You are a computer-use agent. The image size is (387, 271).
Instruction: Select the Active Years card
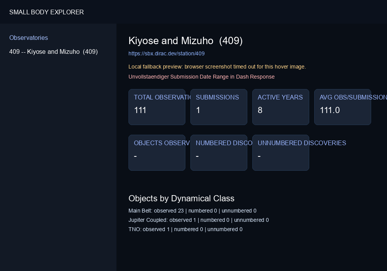pyautogui.click(x=281, y=107)
